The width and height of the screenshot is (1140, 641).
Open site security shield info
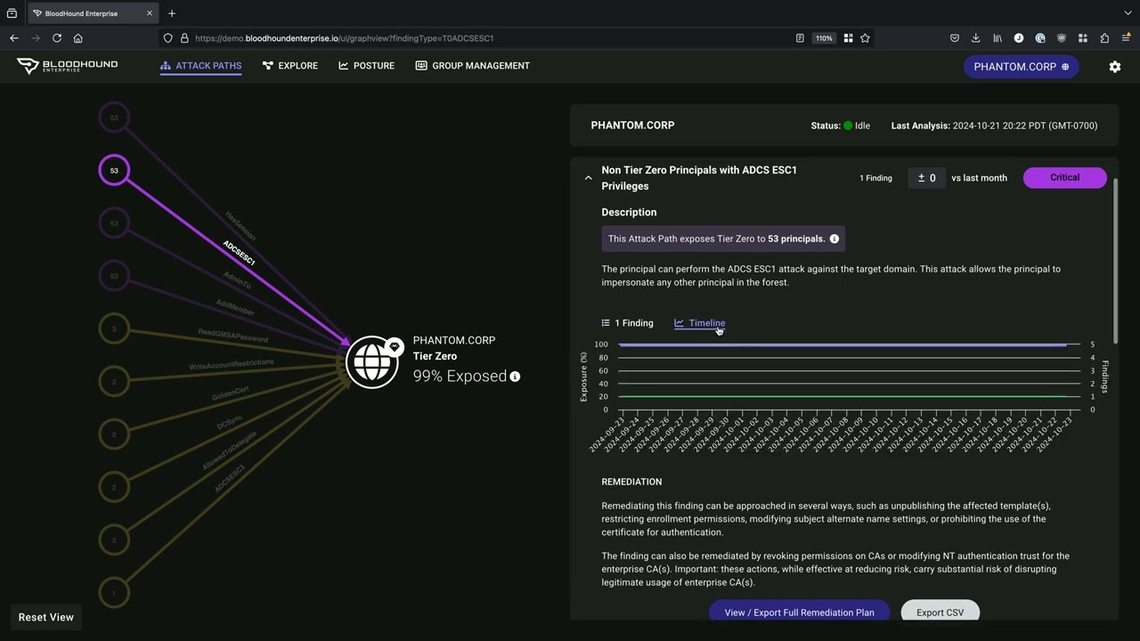click(167, 38)
